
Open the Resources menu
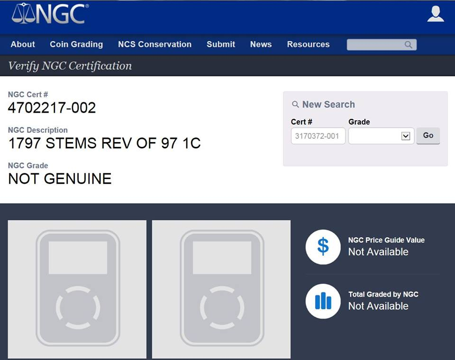308,45
